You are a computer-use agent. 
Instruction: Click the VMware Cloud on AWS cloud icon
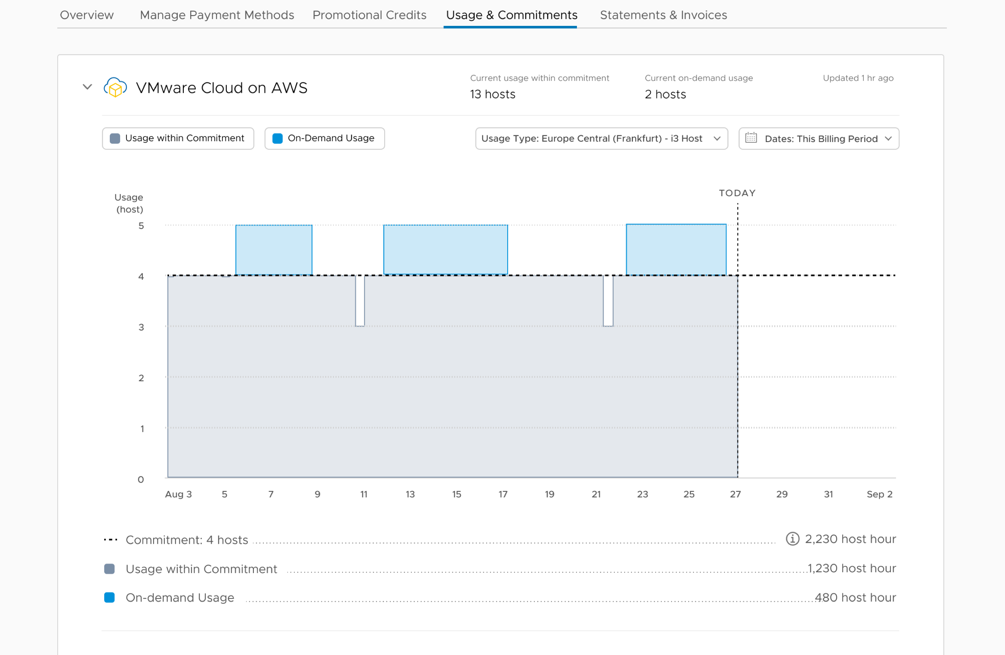[115, 88]
